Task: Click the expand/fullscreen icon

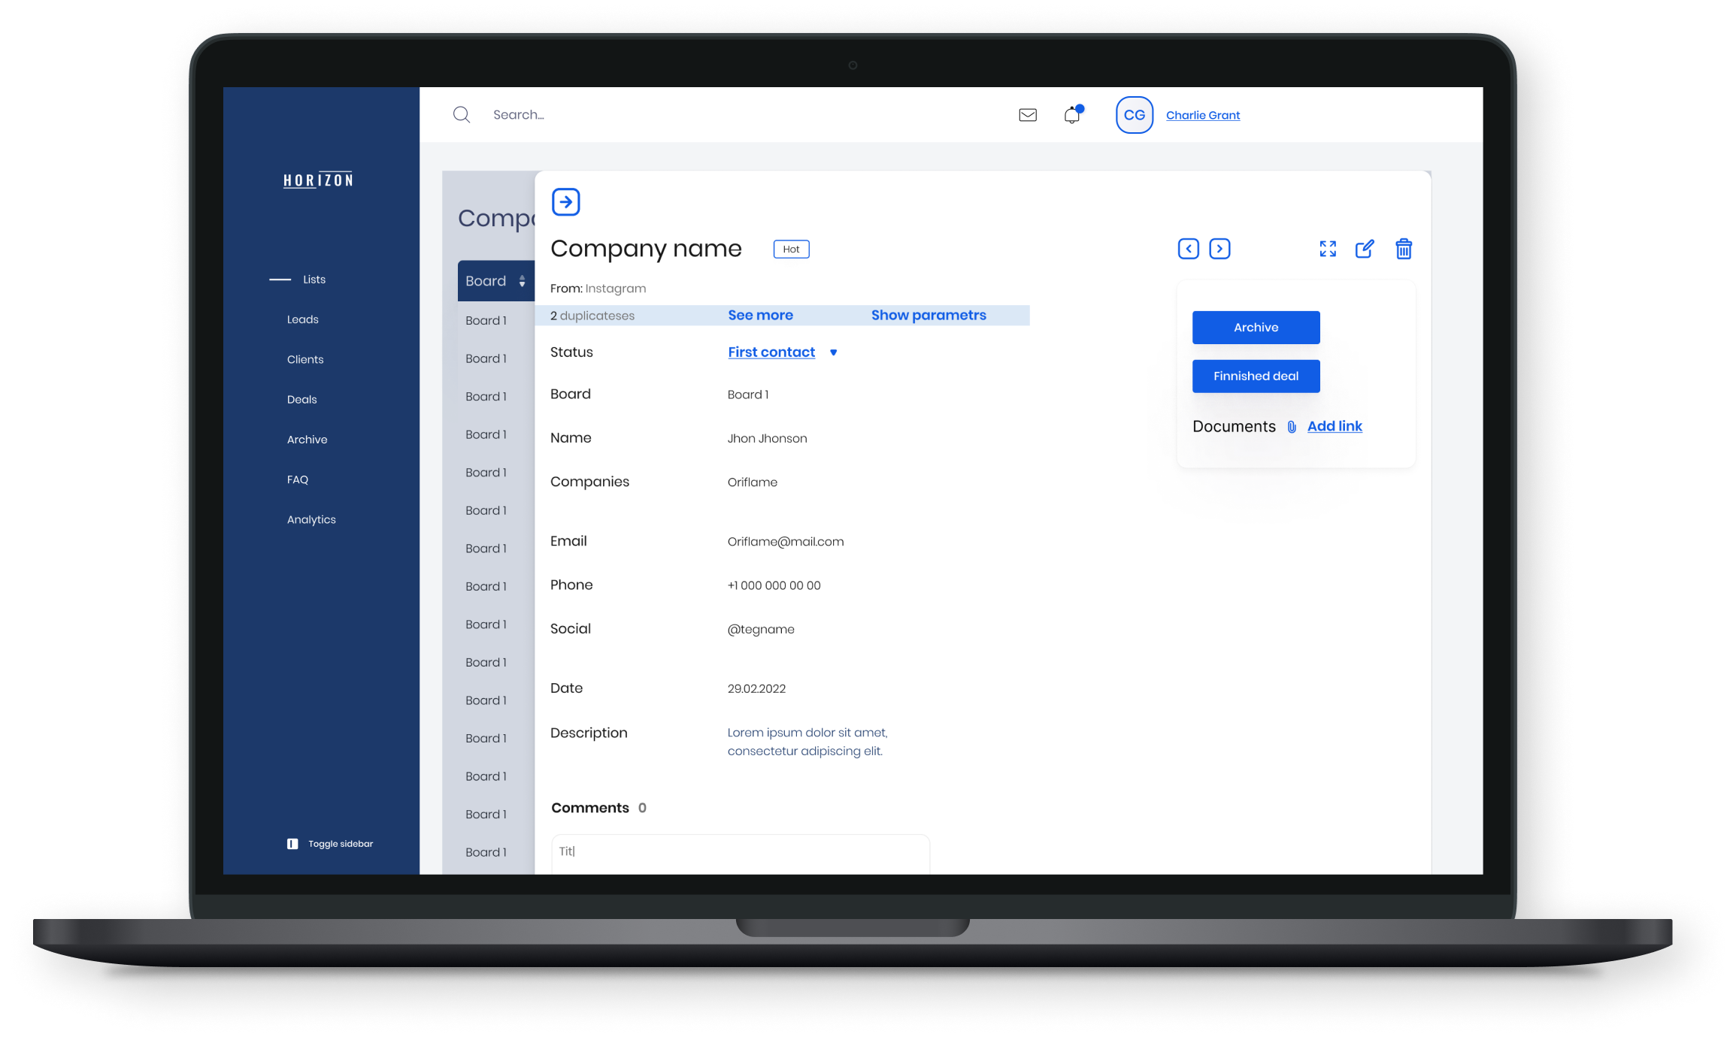Action: tap(1329, 248)
